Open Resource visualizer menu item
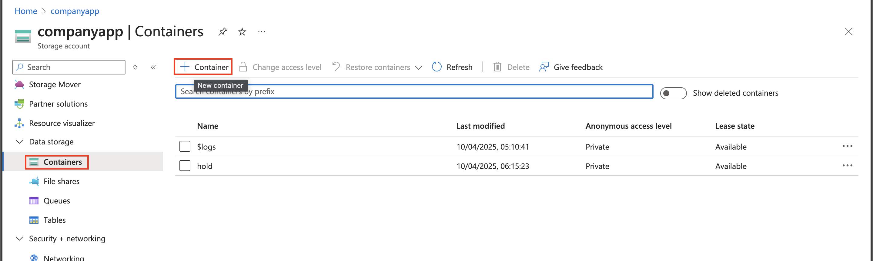 click(62, 123)
